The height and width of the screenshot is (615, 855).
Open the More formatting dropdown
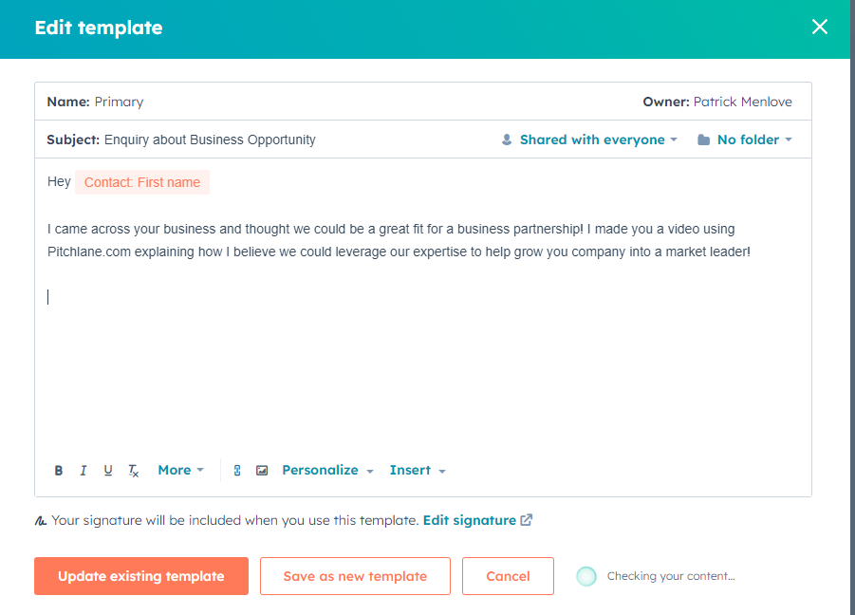[x=180, y=470]
